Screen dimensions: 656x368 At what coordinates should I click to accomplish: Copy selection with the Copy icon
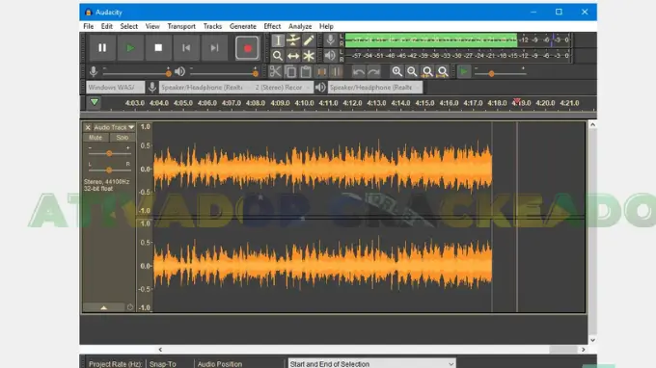click(290, 72)
